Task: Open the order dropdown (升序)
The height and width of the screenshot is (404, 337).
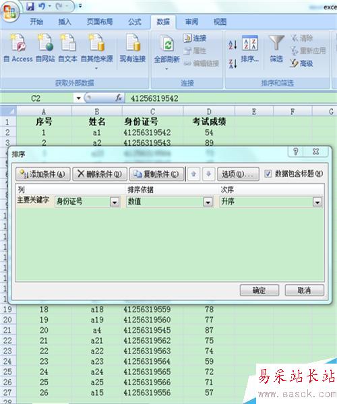Action: click(317, 202)
